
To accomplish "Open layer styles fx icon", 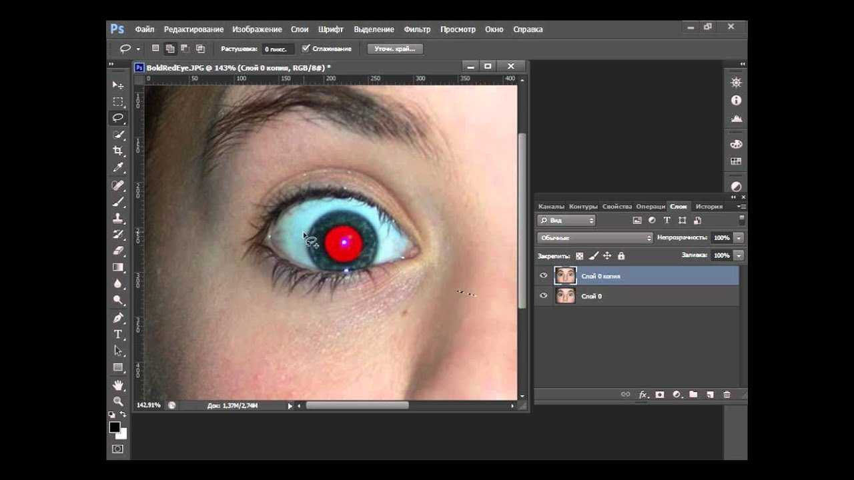I will click(644, 395).
